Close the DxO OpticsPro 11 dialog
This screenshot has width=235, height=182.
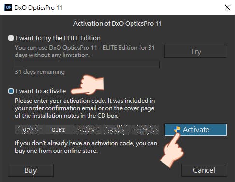(x=227, y=7)
